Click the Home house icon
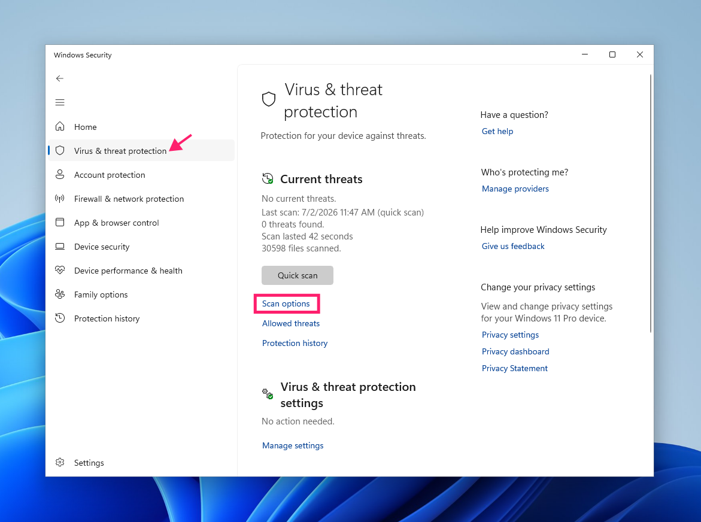 tap(60, 126)
